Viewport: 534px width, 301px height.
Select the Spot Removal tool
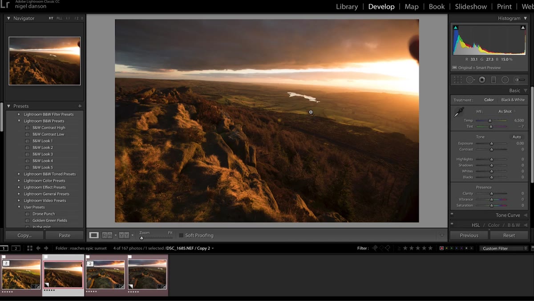pyautogui.click(x=470, y=80)
